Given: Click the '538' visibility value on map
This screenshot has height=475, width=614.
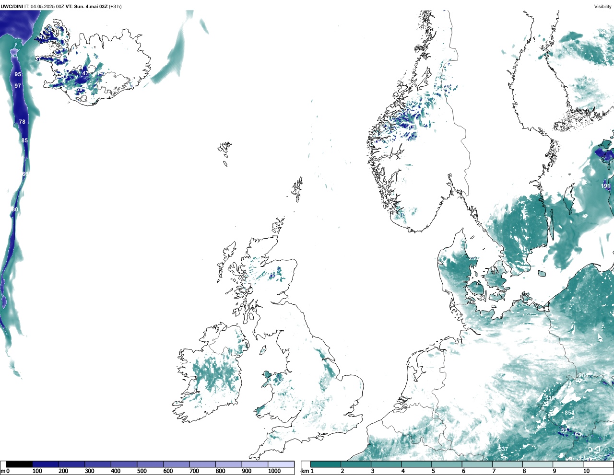Looking at the screenshot, I should pos(550,398).
